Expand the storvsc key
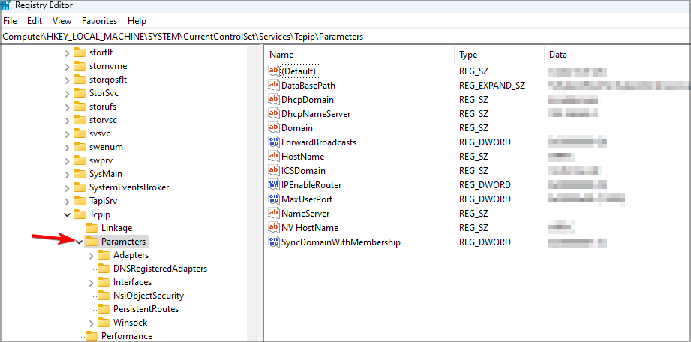 click(x=68, y=121)
